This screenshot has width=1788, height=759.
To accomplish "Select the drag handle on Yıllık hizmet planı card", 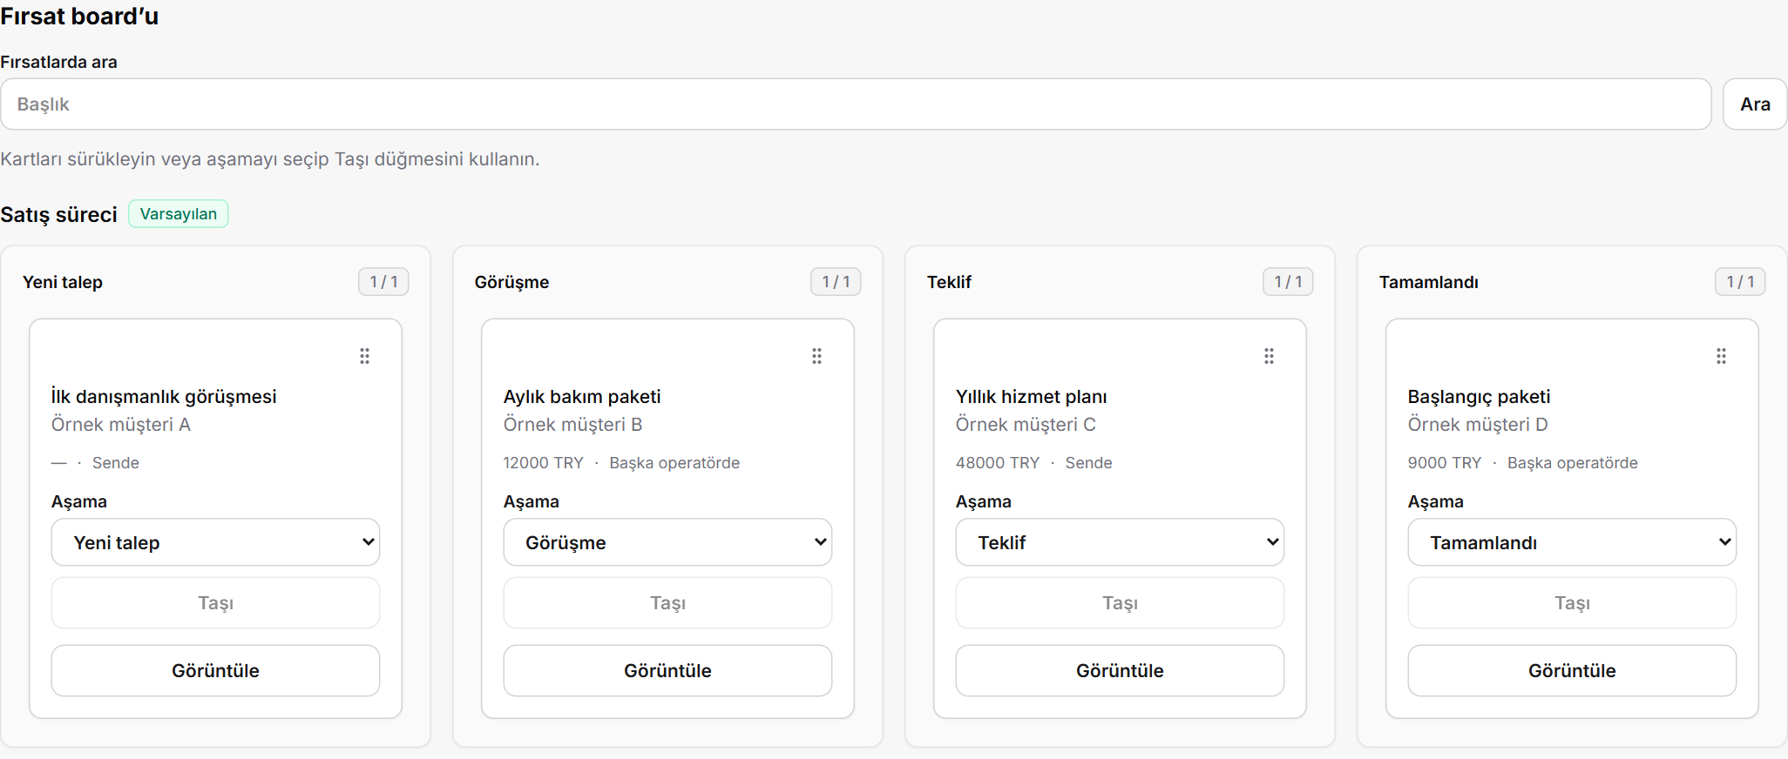I will click(1269, 356).
